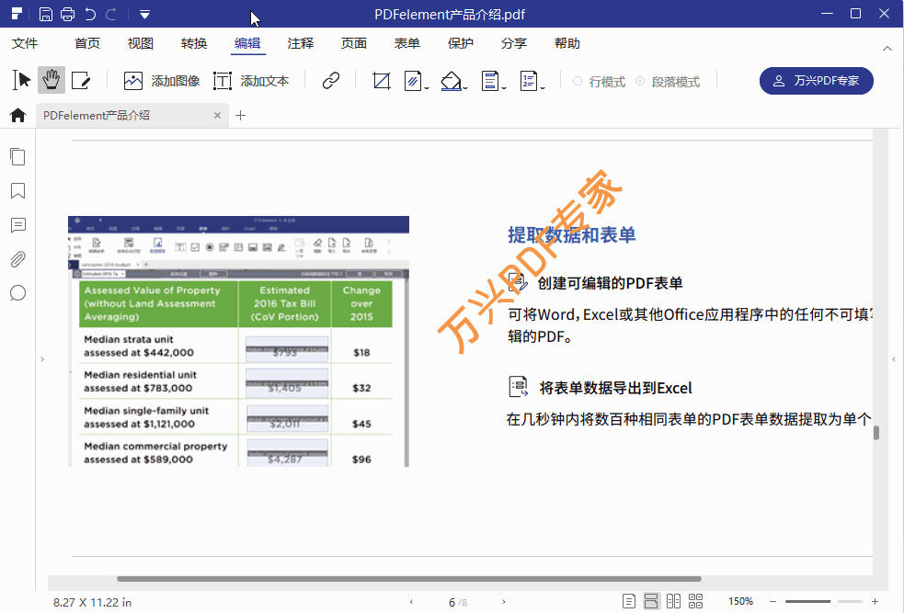Undo the last action
The image size is (904, 613).
90,15
